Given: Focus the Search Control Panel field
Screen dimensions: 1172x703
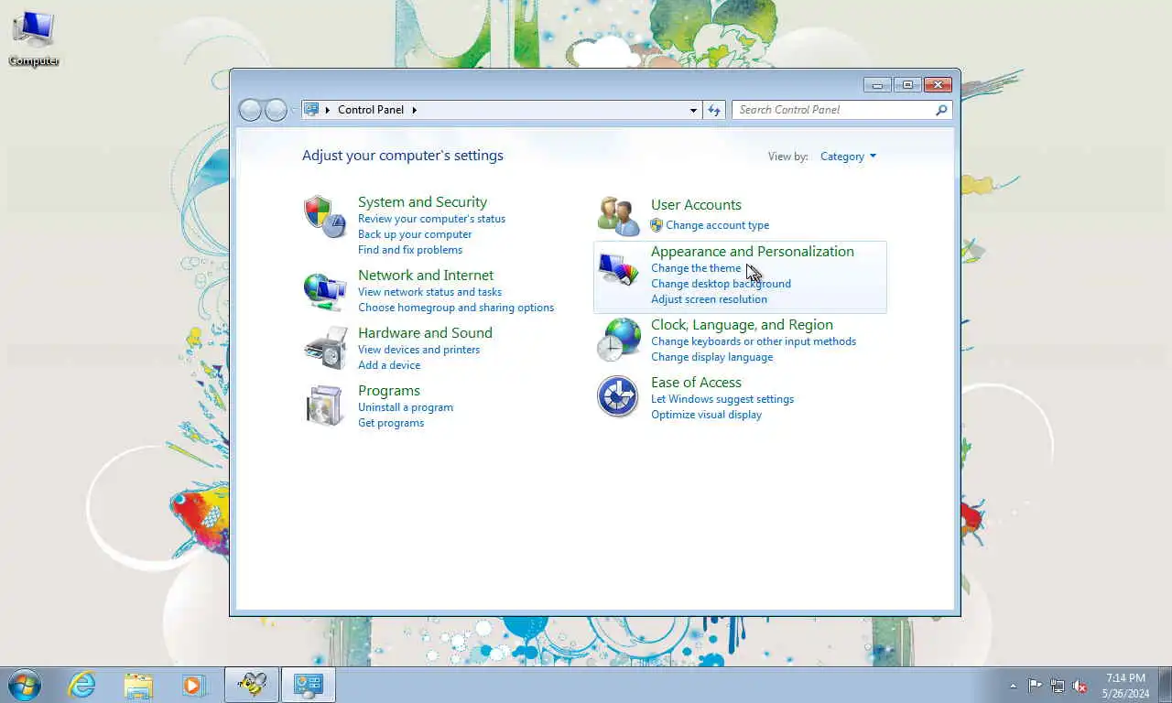Looking at the screenshot, I should (834, 110).
